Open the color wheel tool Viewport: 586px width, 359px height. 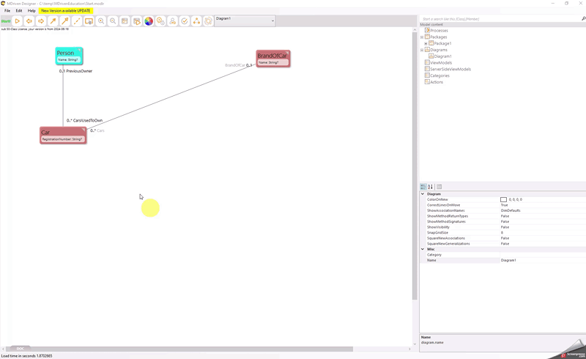click(149, 21)
